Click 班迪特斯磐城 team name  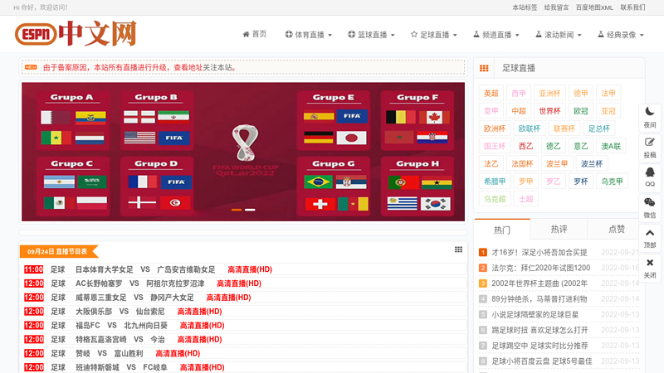click(x=97, y=367)
